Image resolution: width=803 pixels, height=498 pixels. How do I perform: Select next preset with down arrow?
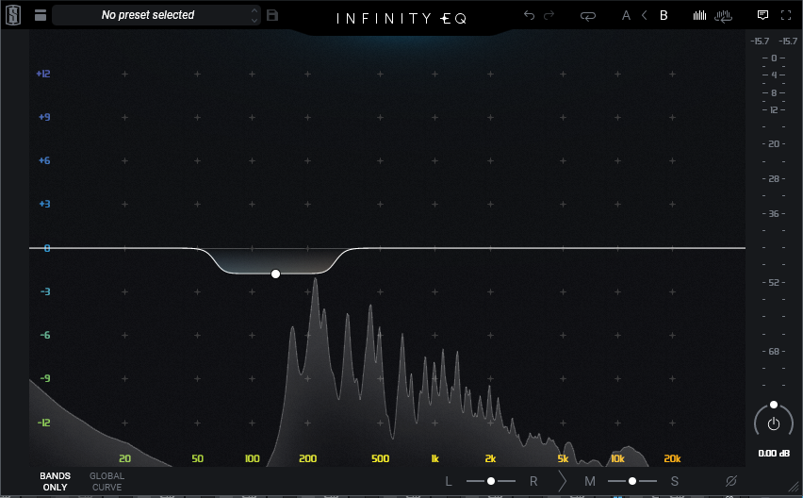[x=254, y=21]
